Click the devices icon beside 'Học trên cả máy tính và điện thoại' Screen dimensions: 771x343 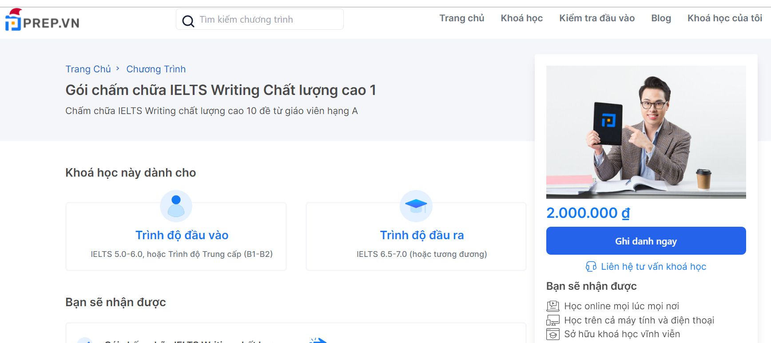[x=552, y=320]
